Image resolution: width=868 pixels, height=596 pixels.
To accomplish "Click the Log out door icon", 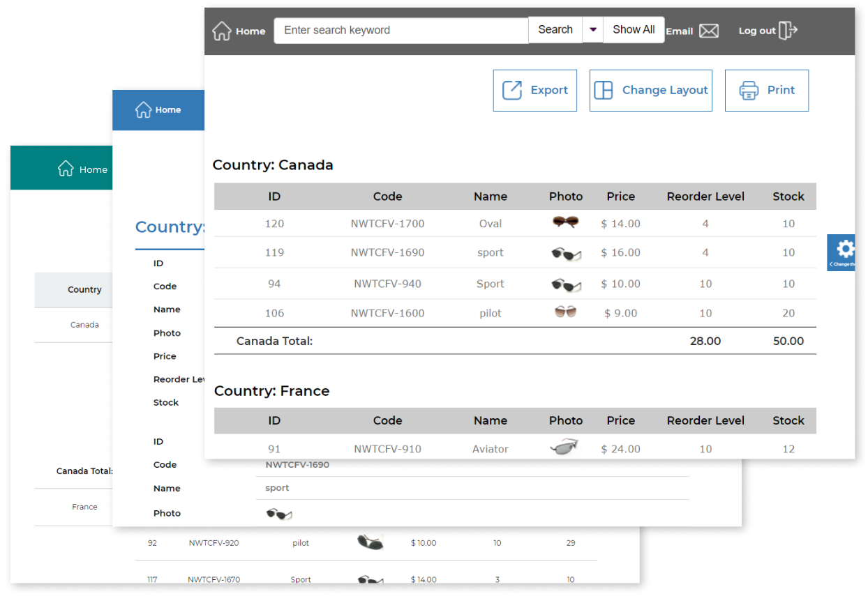I will tap(789, 31).
